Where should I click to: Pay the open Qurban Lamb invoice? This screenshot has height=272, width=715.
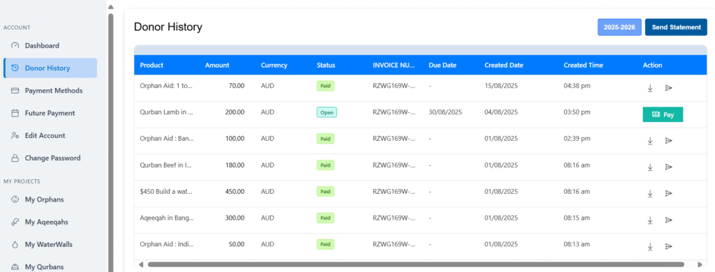pyautogui.click(x=663, y=115)
